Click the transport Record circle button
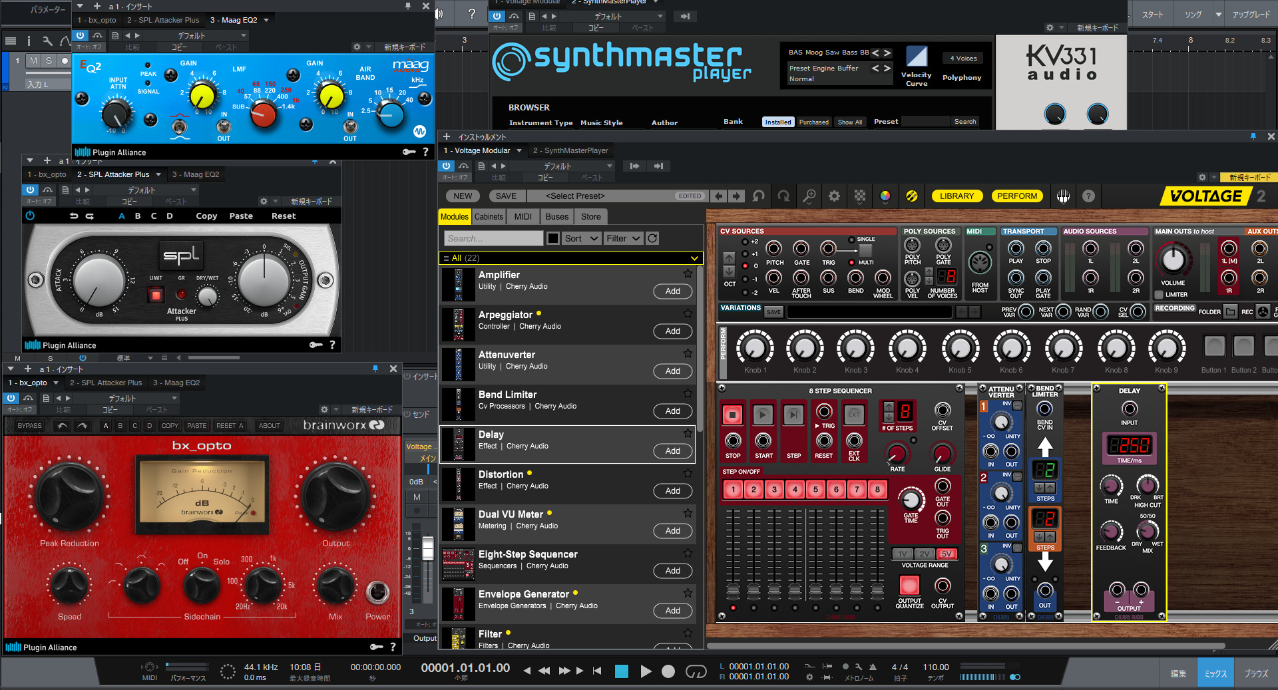The height and width of the screenshot is (690, 1278). (x=668, y=671)
